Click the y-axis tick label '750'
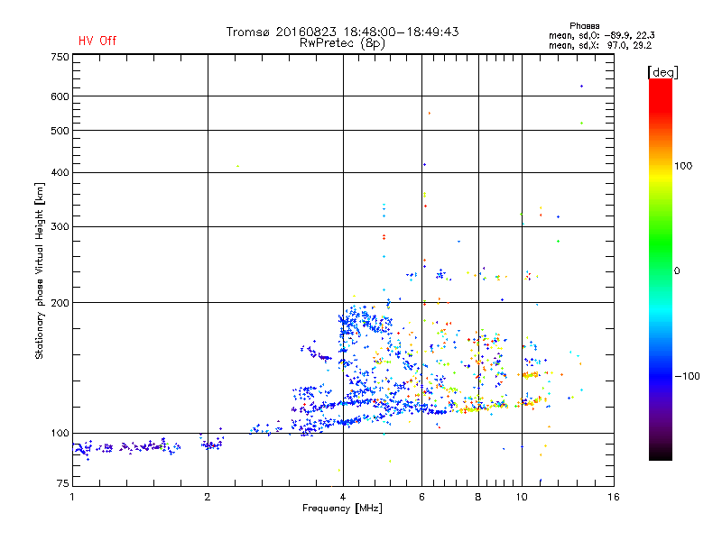Screen dimensions: 722x541 click(x=60, y=57)
